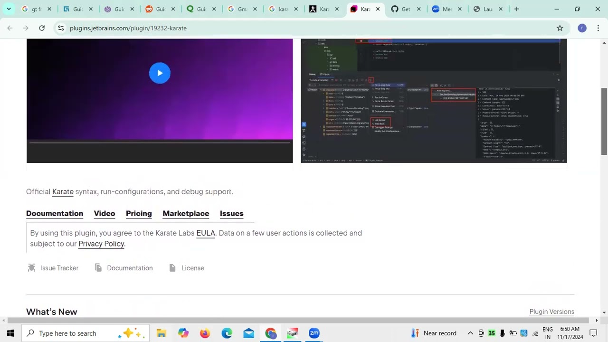Switch to the 'kara' Google search tab
The width and height of the screenshot is (608, 342).
[284, 9]
